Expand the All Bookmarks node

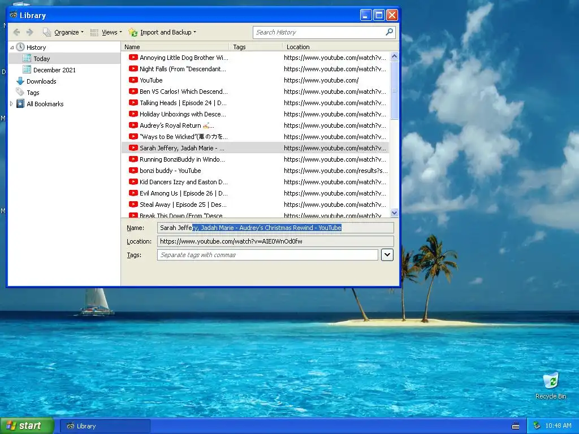click(11, 104)
